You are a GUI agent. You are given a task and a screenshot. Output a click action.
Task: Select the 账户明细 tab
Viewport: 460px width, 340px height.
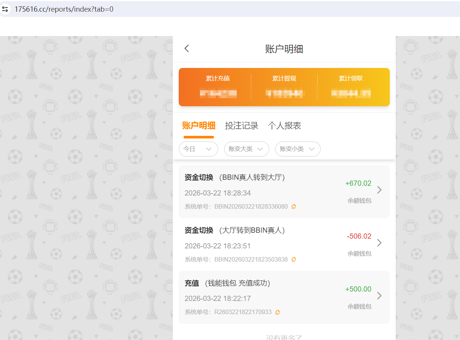click(199, 126)
